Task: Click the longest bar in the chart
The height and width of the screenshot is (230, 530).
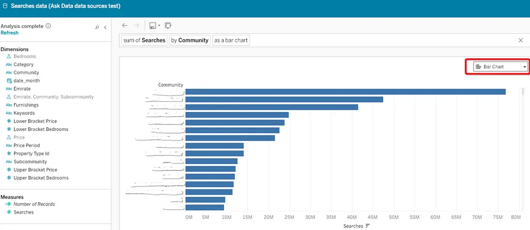Action: click(345, 92)
